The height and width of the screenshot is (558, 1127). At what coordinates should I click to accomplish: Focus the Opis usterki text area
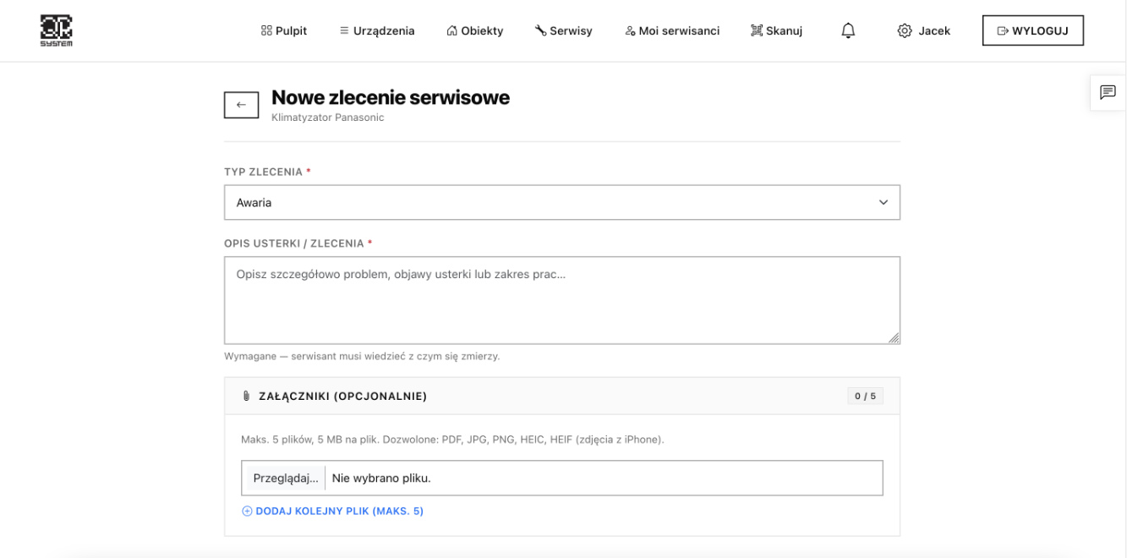click(x=562, y=300)
